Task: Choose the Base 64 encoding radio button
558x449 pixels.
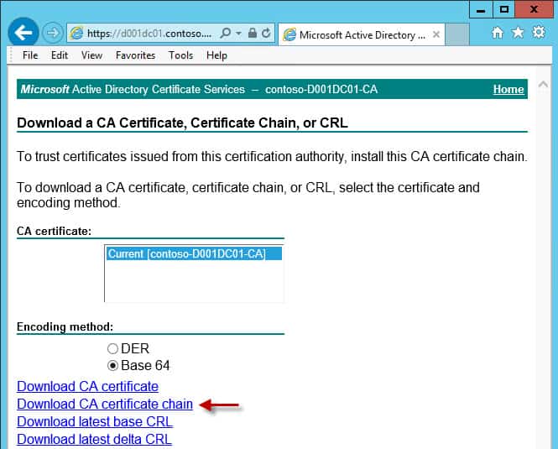Action: click(112, 366)
